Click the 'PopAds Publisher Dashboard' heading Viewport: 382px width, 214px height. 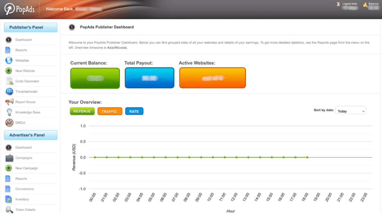click(107, 27)
